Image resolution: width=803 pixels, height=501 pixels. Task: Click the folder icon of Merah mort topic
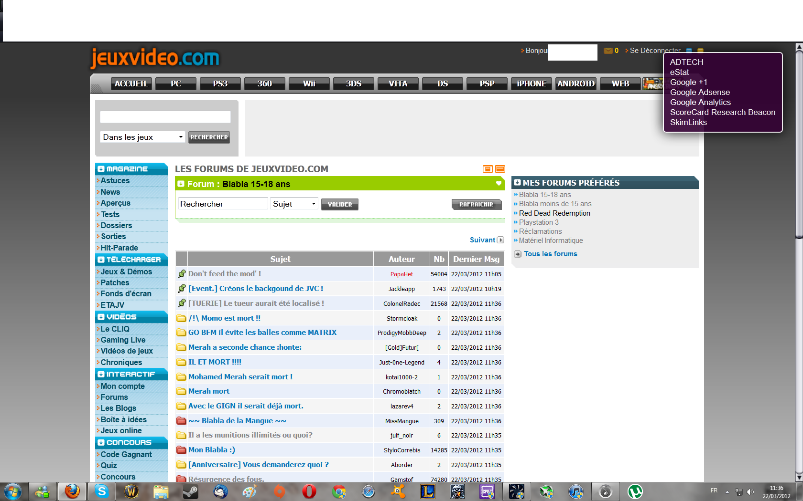[181, 391]
